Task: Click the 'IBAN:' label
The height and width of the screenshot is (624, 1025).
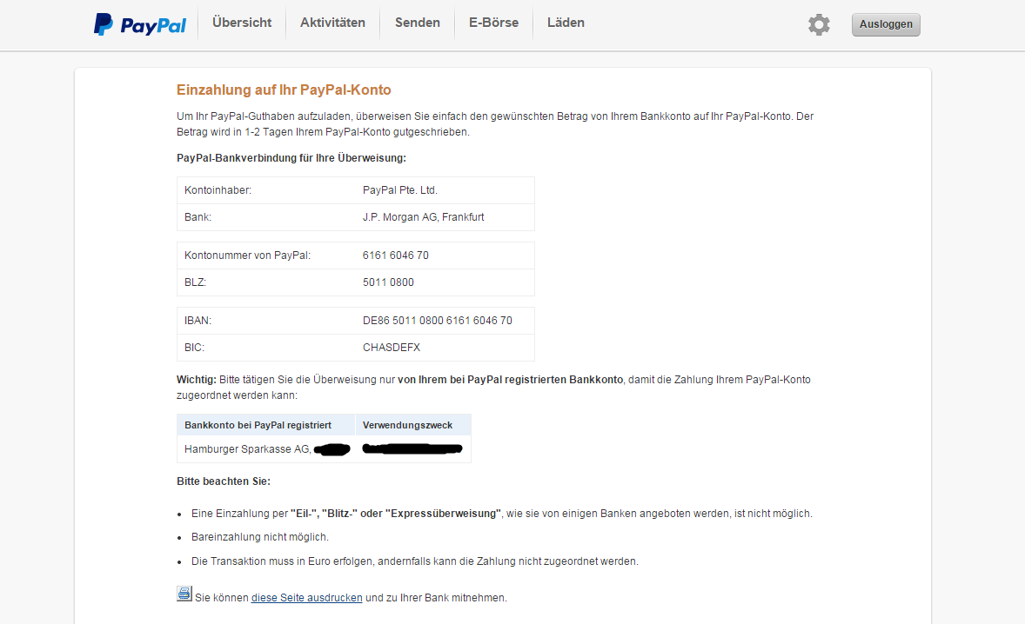Action: coord(198,322)
